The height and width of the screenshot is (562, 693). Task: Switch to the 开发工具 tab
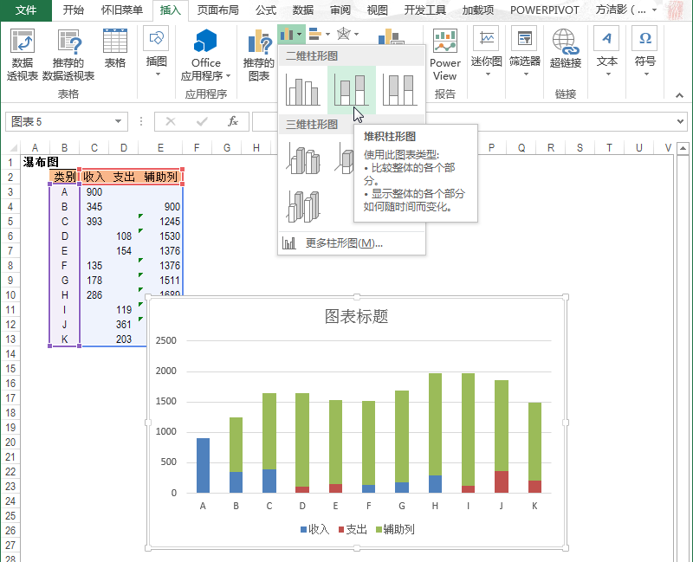tap(425, 10)
